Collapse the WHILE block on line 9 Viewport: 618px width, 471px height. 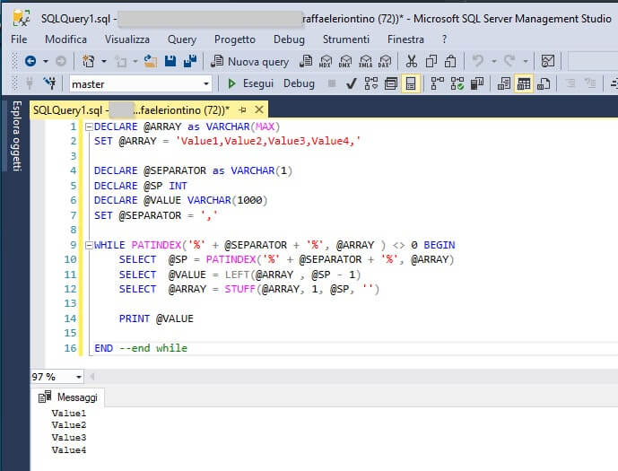[89, 245]
